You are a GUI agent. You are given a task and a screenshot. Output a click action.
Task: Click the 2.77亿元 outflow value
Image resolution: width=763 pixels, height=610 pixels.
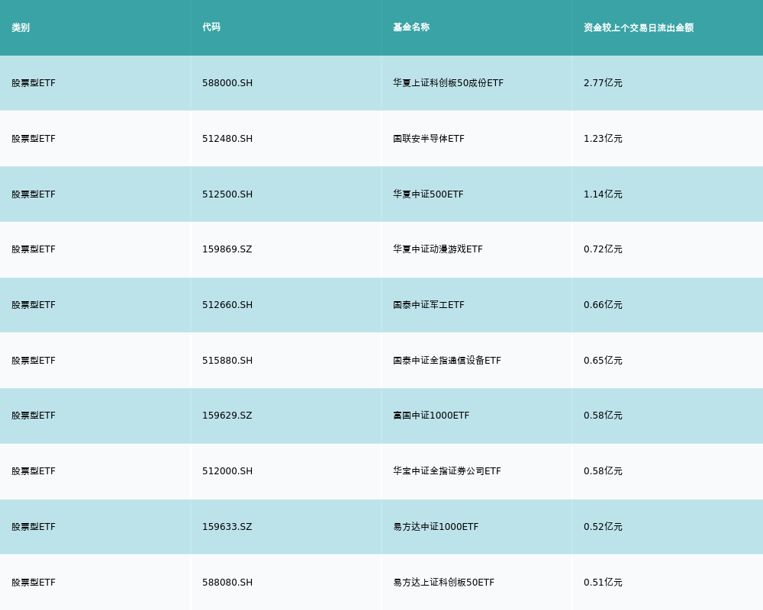(x=603, y=83)
